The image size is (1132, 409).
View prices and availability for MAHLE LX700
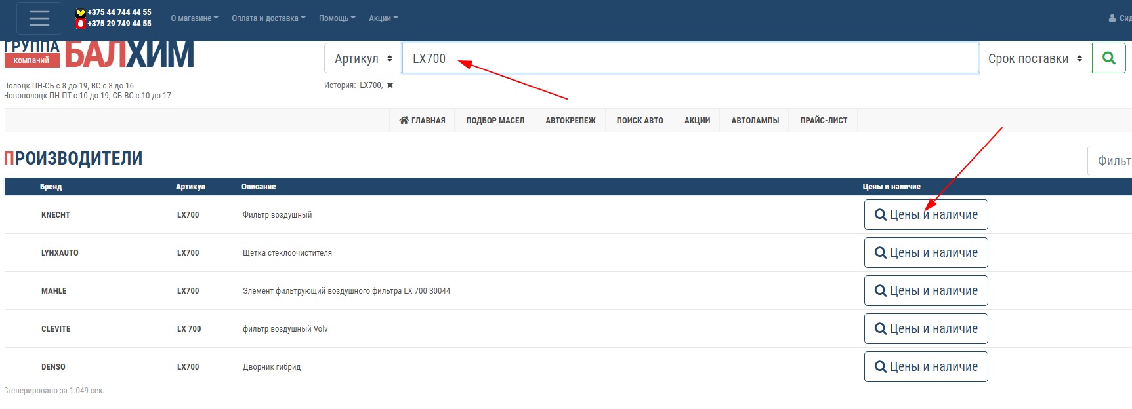tap(925, 291)
